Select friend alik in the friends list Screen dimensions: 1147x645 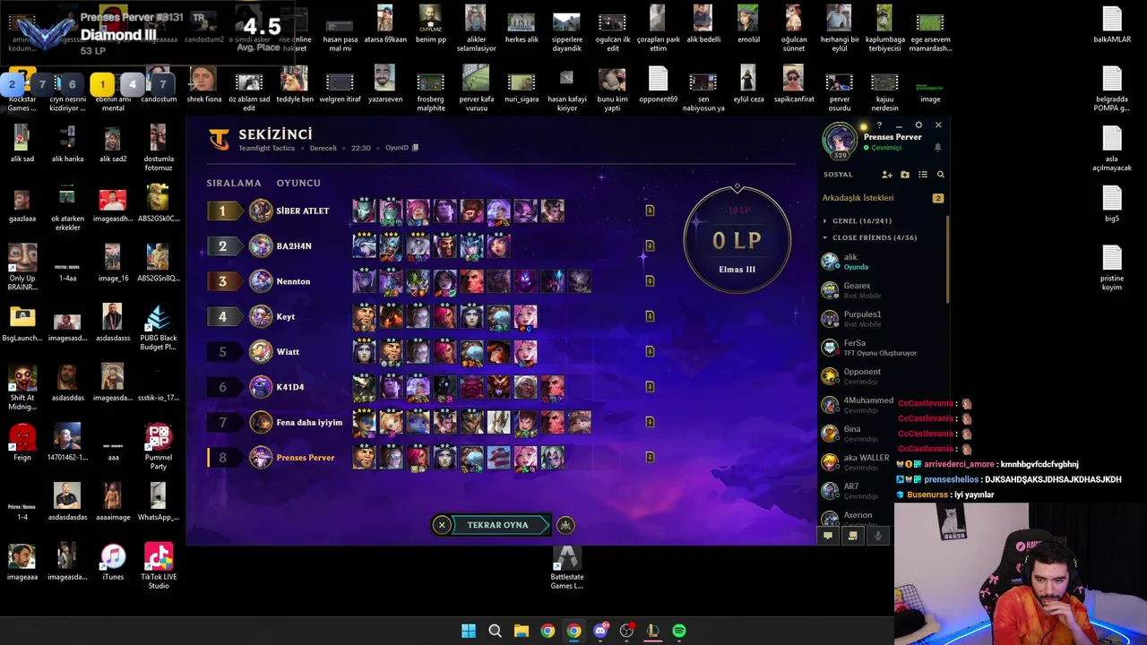tap(883, 262)
